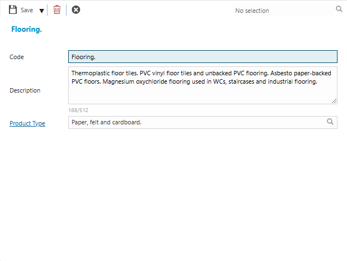Viewport: 347px width, 261px height.
Task: Open the Save options dropdown arrow
Action: pyautogui.click(x=41, y=11)
